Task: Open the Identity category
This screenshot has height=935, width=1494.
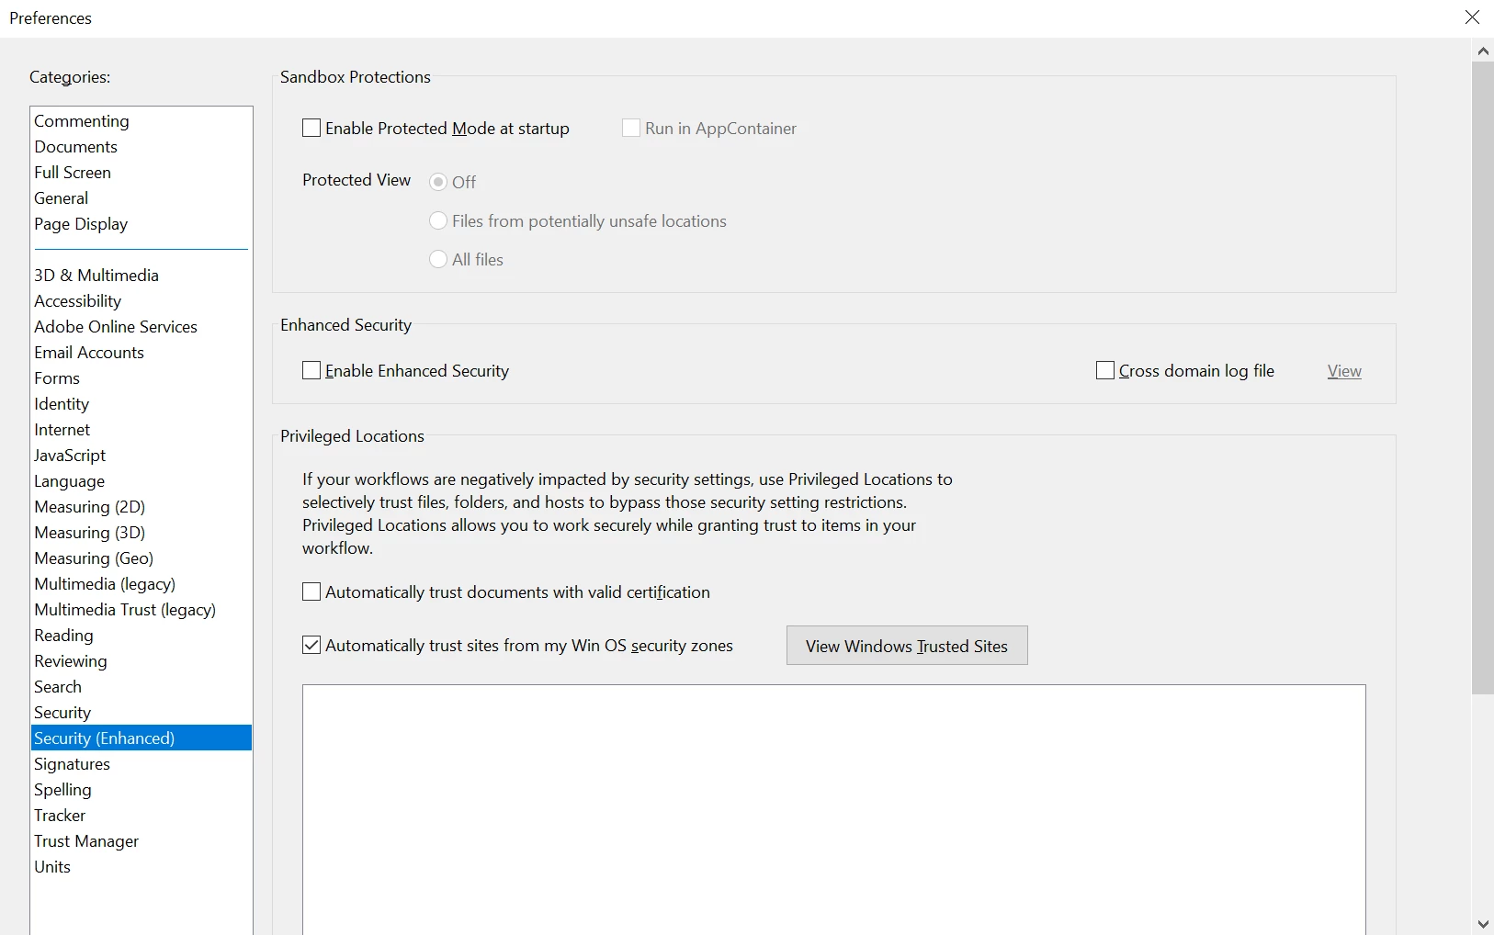Action: 141,404
